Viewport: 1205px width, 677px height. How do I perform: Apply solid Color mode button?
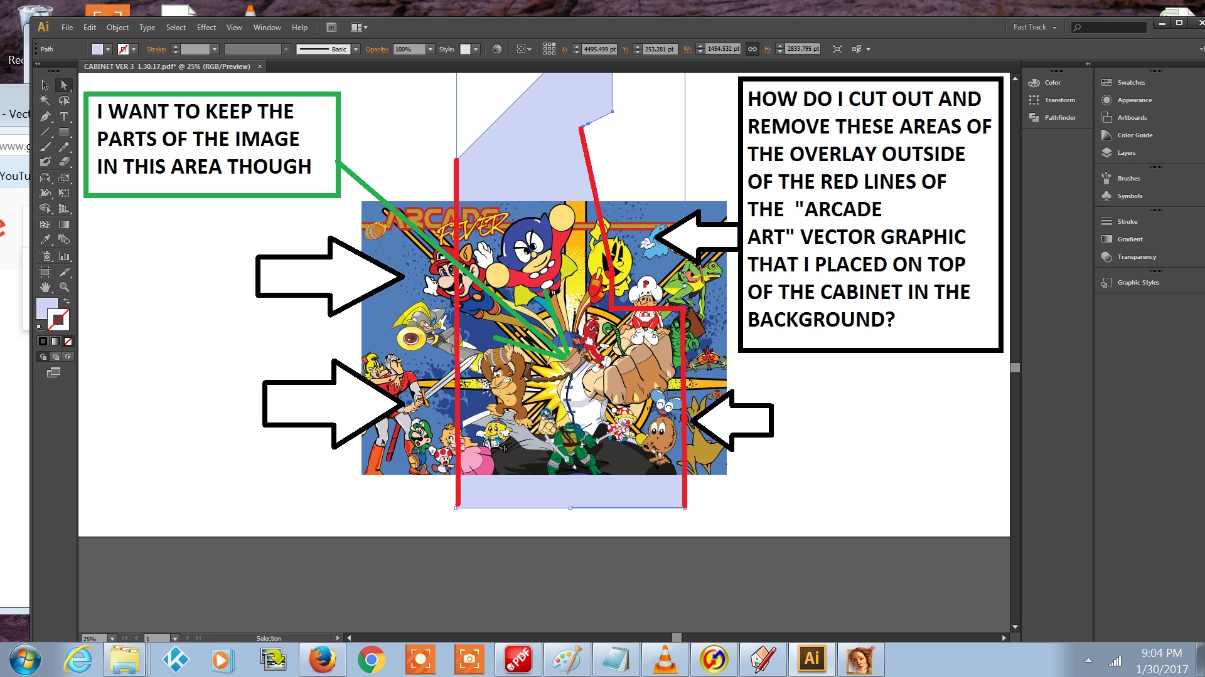(x=43, y=342)
